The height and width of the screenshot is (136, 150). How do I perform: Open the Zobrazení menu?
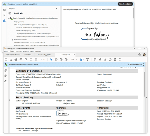(x=18, y=51)
